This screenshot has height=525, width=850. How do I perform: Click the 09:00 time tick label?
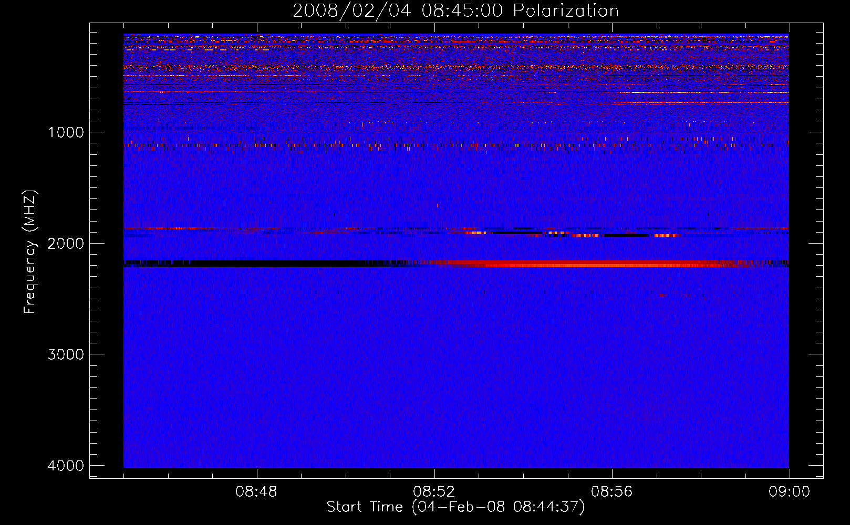(x=789, y=492)
